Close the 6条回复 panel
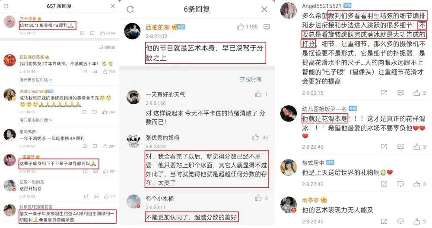Screen dimensions: 432x228 coord(264,9)
